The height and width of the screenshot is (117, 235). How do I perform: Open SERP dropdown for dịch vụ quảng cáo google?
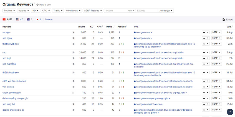(x=216, y=98)
